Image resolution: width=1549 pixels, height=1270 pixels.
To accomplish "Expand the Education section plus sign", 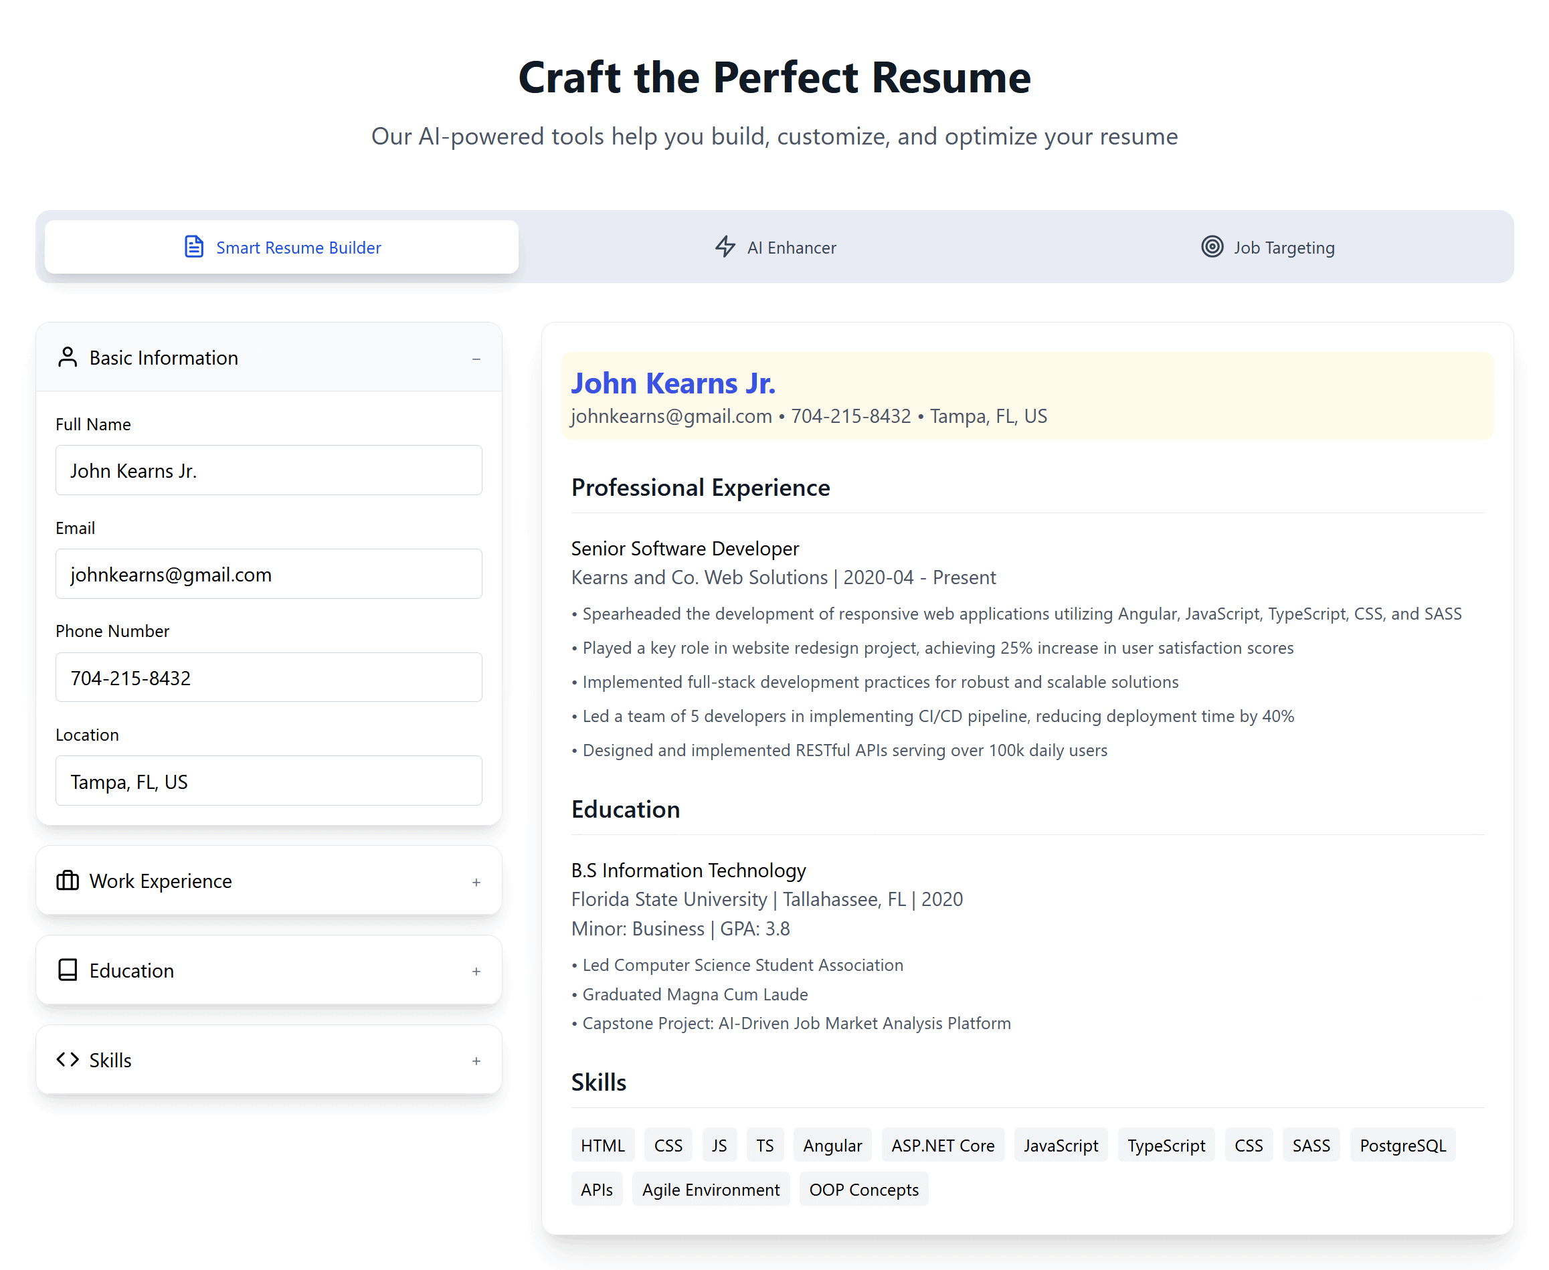I will (476, 972).
